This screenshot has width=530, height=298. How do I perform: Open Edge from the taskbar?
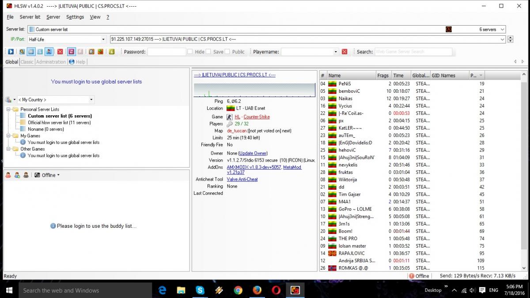pyautogui.click(x=163, y=290)
